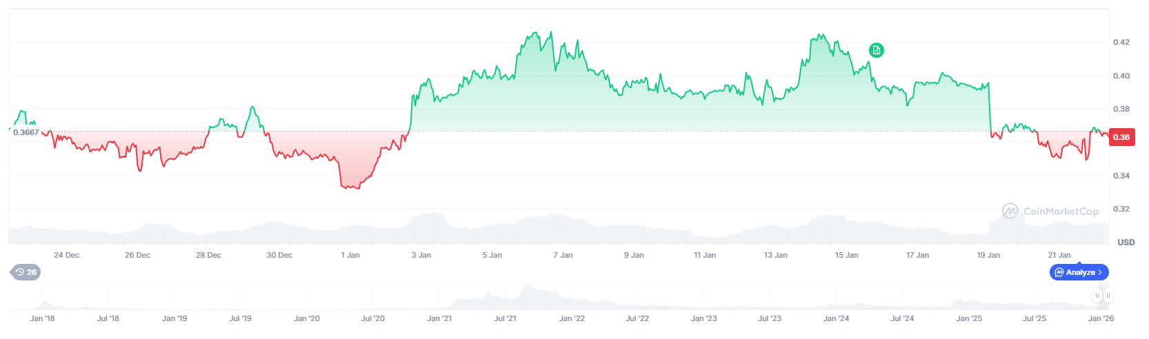Click the logo icon inside the Analyze button

click(1059, 273)
